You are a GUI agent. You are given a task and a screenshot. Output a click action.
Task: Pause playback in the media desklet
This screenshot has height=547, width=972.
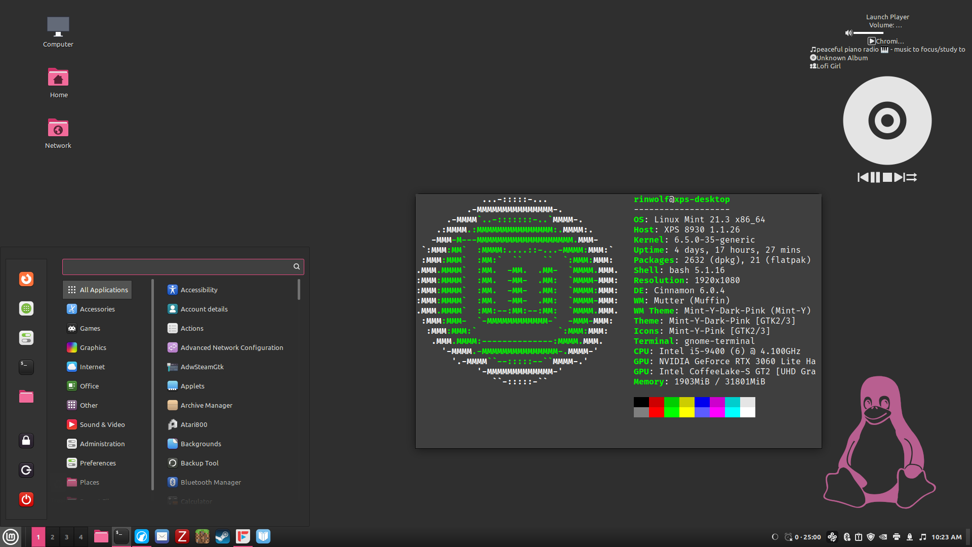coord(875,177)
